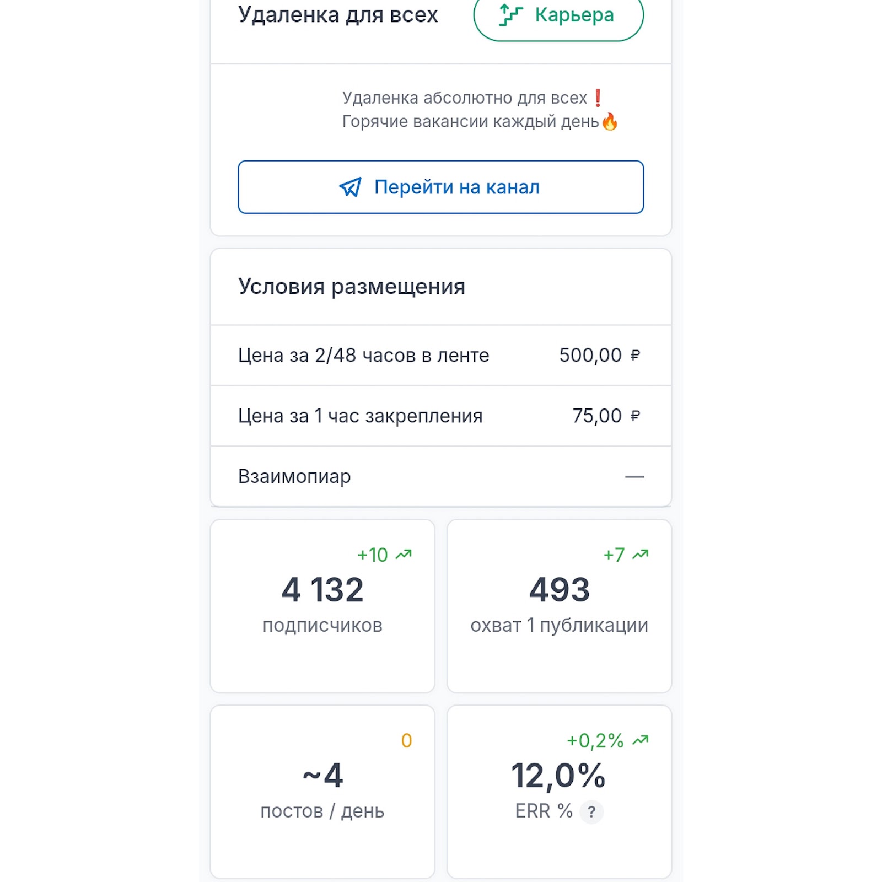Open the 12,0% ERR stat card
The image size is (882, 882).
[x=559, y=792]
